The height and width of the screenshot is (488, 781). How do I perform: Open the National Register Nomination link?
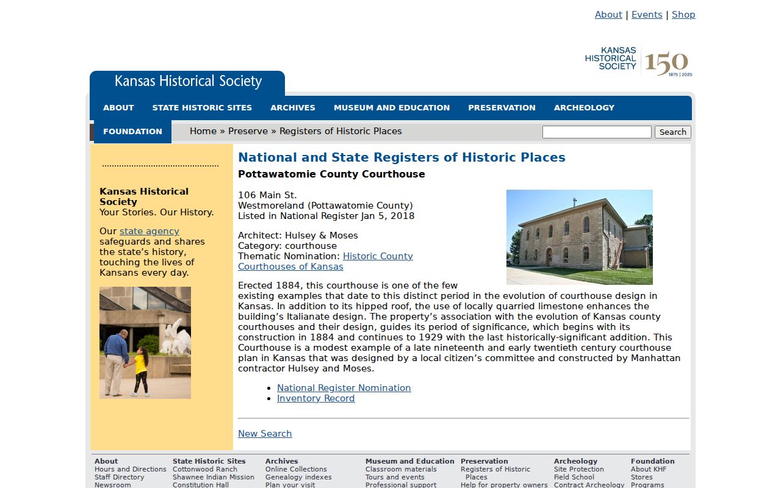[x=344, y=388]
